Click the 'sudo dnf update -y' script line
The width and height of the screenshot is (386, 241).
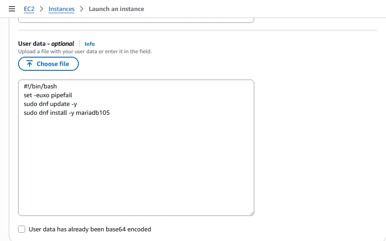[51, 104]
